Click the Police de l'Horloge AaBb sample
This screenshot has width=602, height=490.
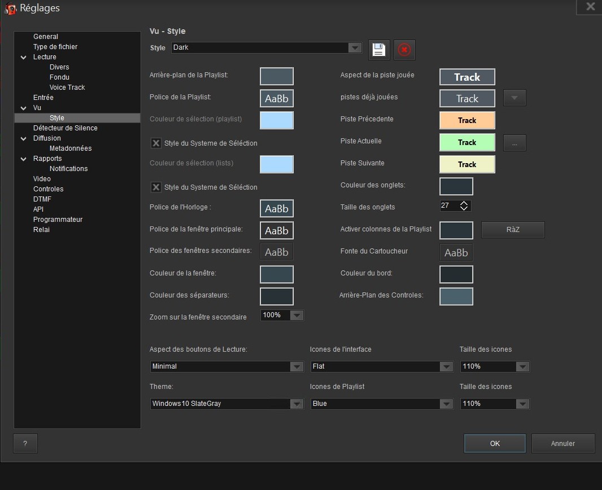coord(277,208)
